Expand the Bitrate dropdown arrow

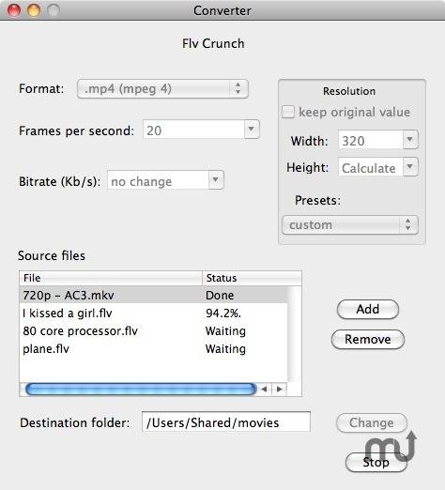tap(216, 180)
